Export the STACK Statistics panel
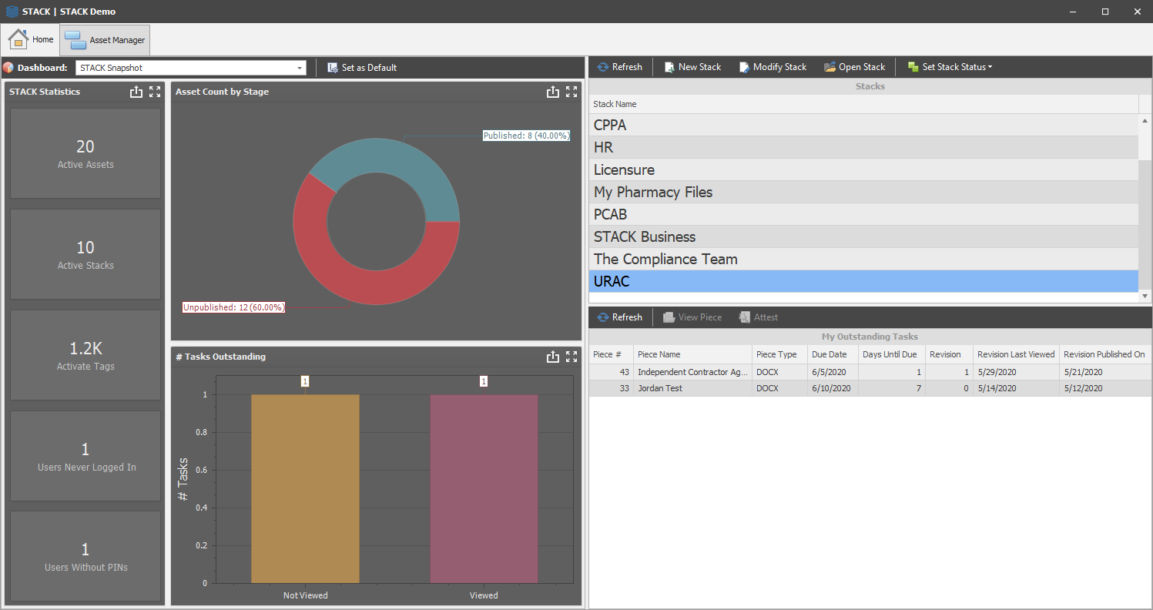This screenshot has width=1153, height=610. pos(136,92)
